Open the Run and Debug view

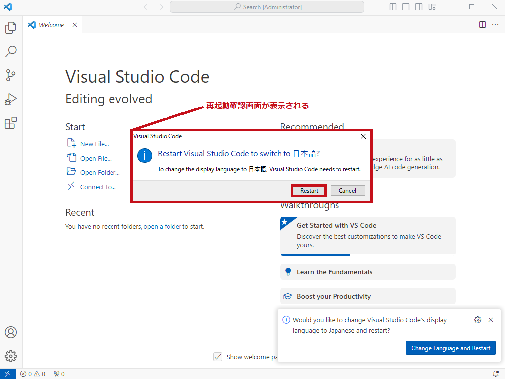pos(11,99)
